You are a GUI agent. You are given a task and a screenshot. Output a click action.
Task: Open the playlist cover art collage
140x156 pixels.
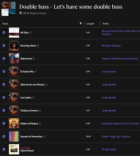pyautogui.click(x=8, y=9)
